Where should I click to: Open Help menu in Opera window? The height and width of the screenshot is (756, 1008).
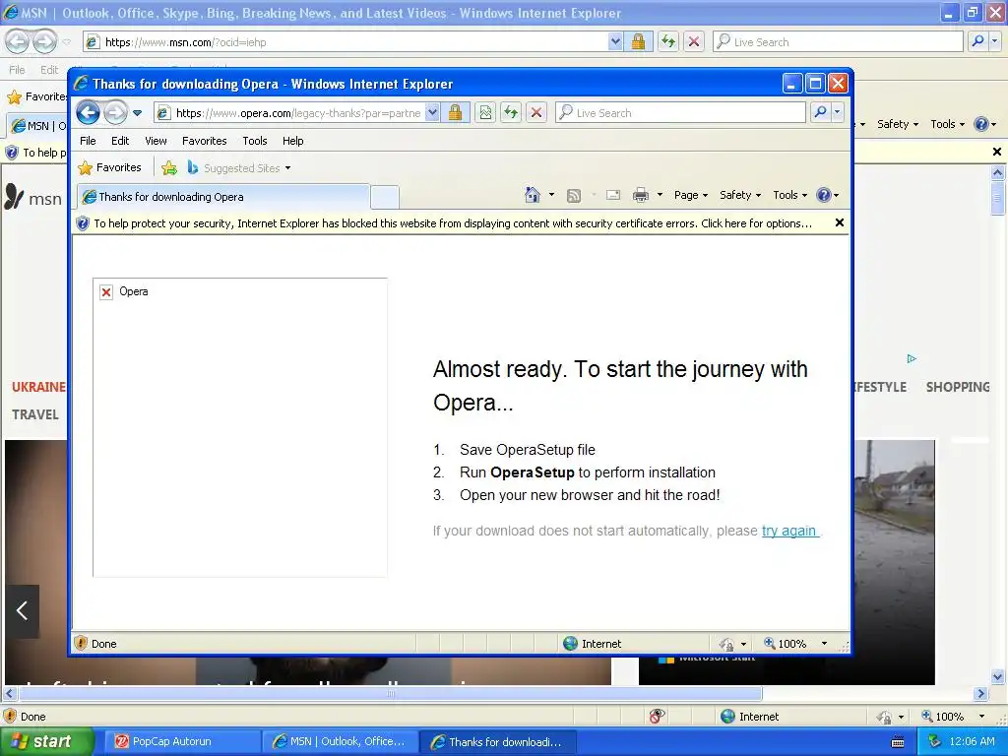click(292, 141)
